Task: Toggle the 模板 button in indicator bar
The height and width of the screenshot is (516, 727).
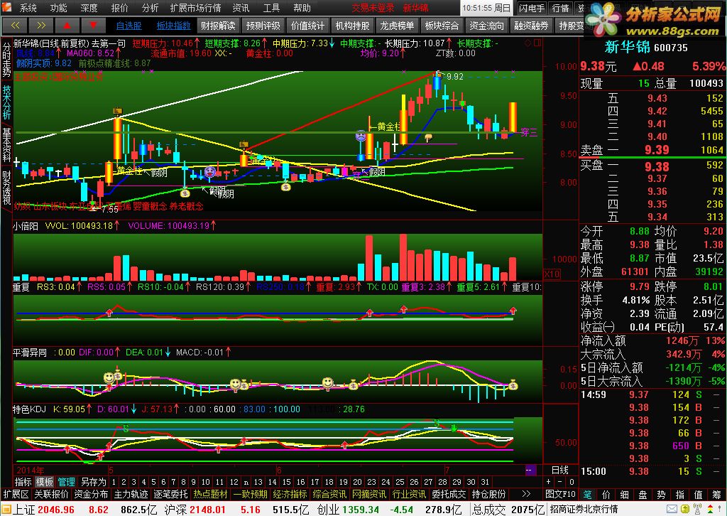Action: pyautogui.click(x=45, y=482)
